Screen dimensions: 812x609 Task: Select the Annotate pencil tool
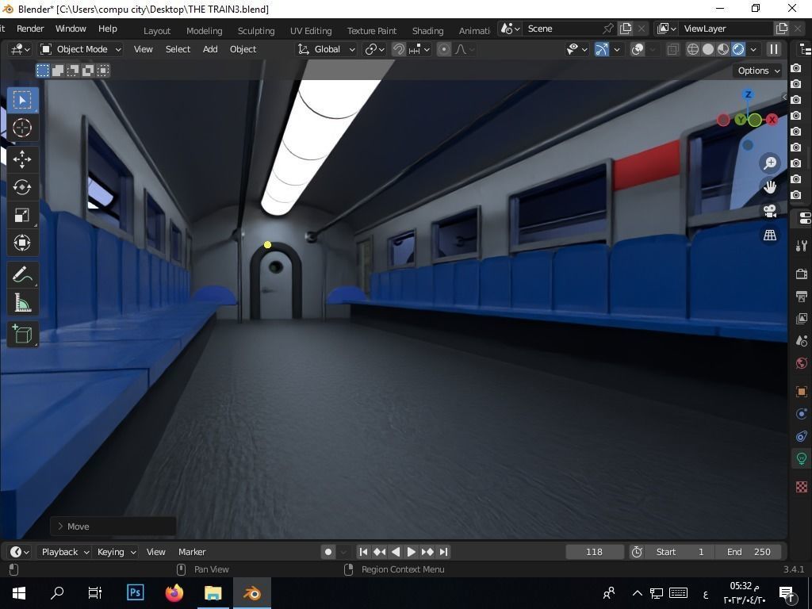click(22, 274)
